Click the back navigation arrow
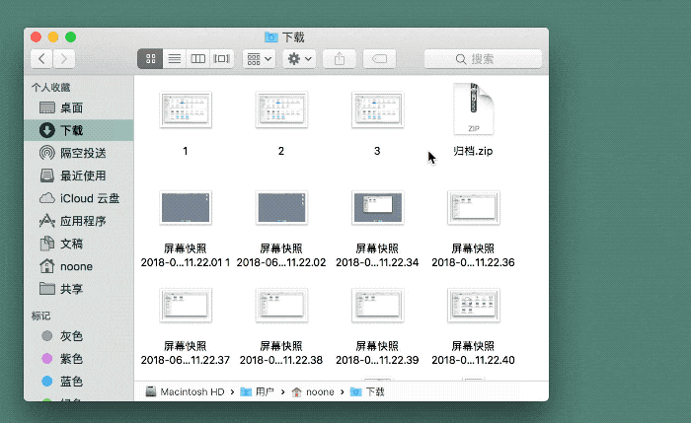 pyautogui.click(x=42, y=59)
